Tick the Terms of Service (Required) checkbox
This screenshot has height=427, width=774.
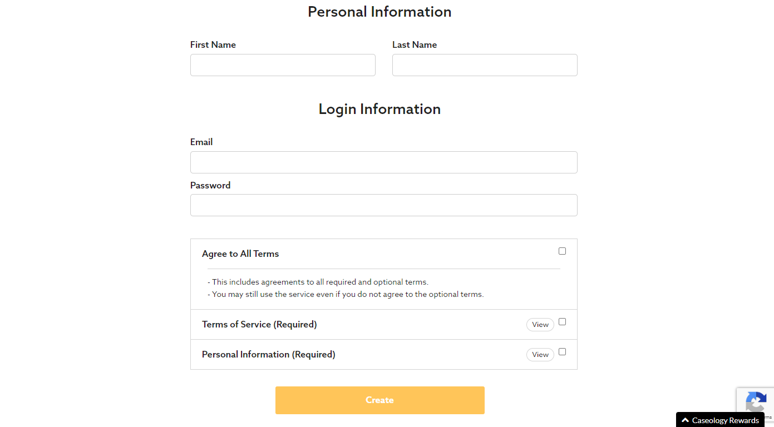click(x=562, y=322)
